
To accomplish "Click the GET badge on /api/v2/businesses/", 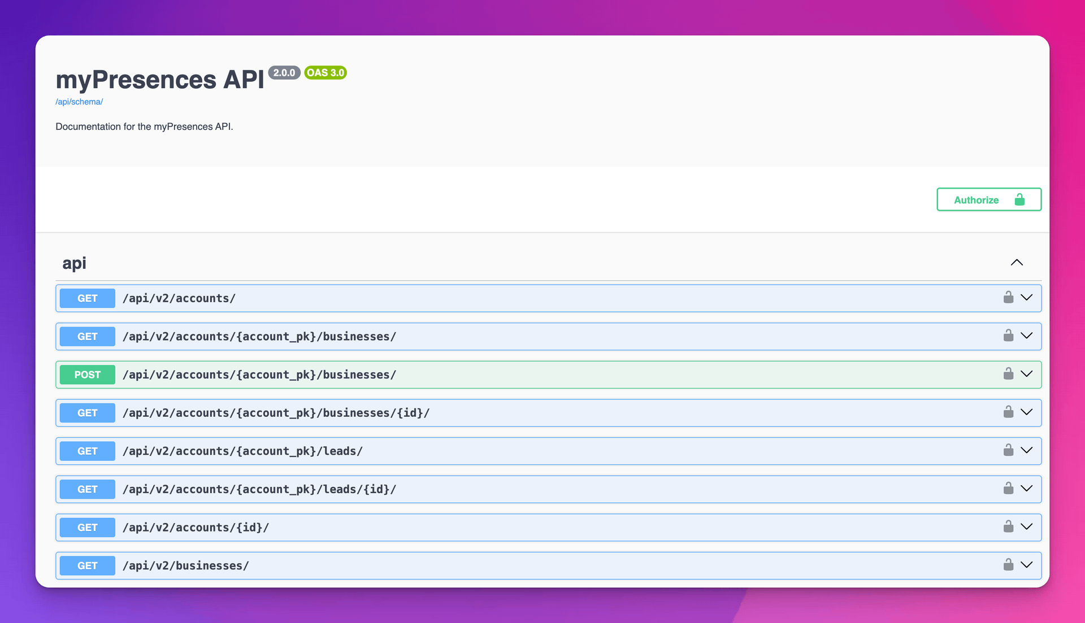I will coord(88,565).
